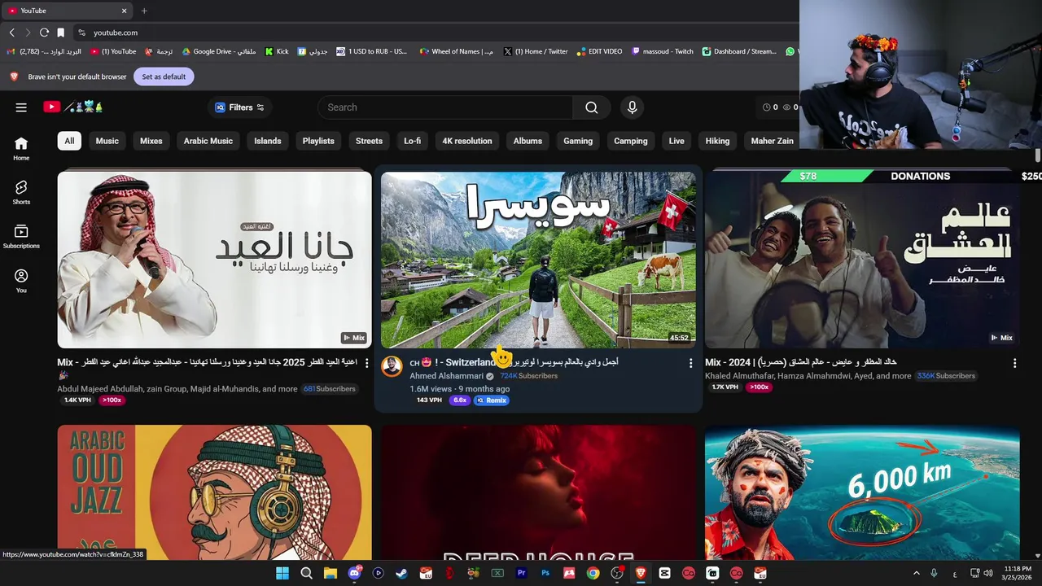The width and height of the screenshot is (1042, 586).
Task: Open site settings icon in address bar
Action: (x=81, y=33)
